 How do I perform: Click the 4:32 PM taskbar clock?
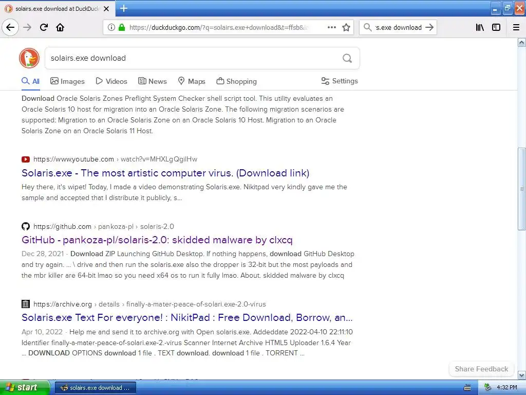(x=507, y=387)
